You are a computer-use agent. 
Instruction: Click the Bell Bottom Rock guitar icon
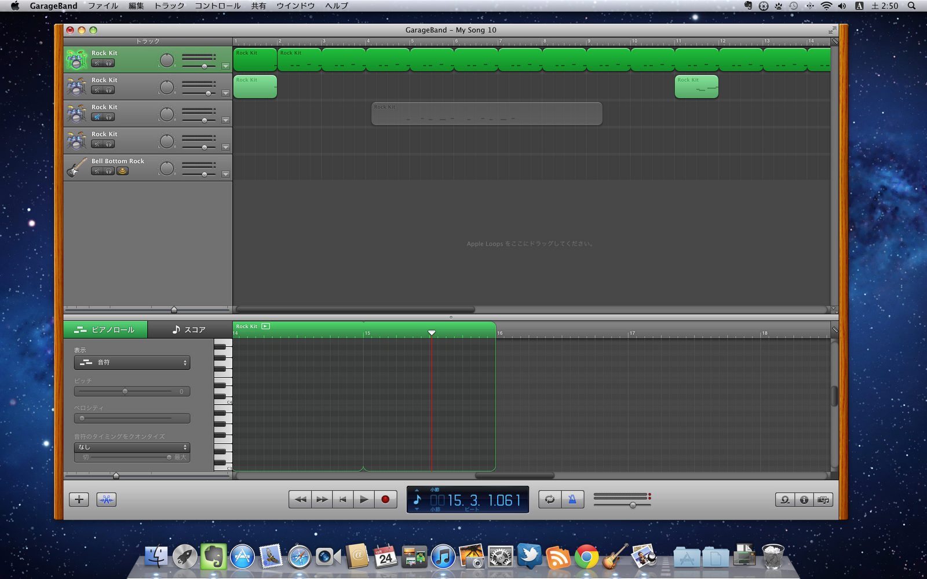[76, 168]
